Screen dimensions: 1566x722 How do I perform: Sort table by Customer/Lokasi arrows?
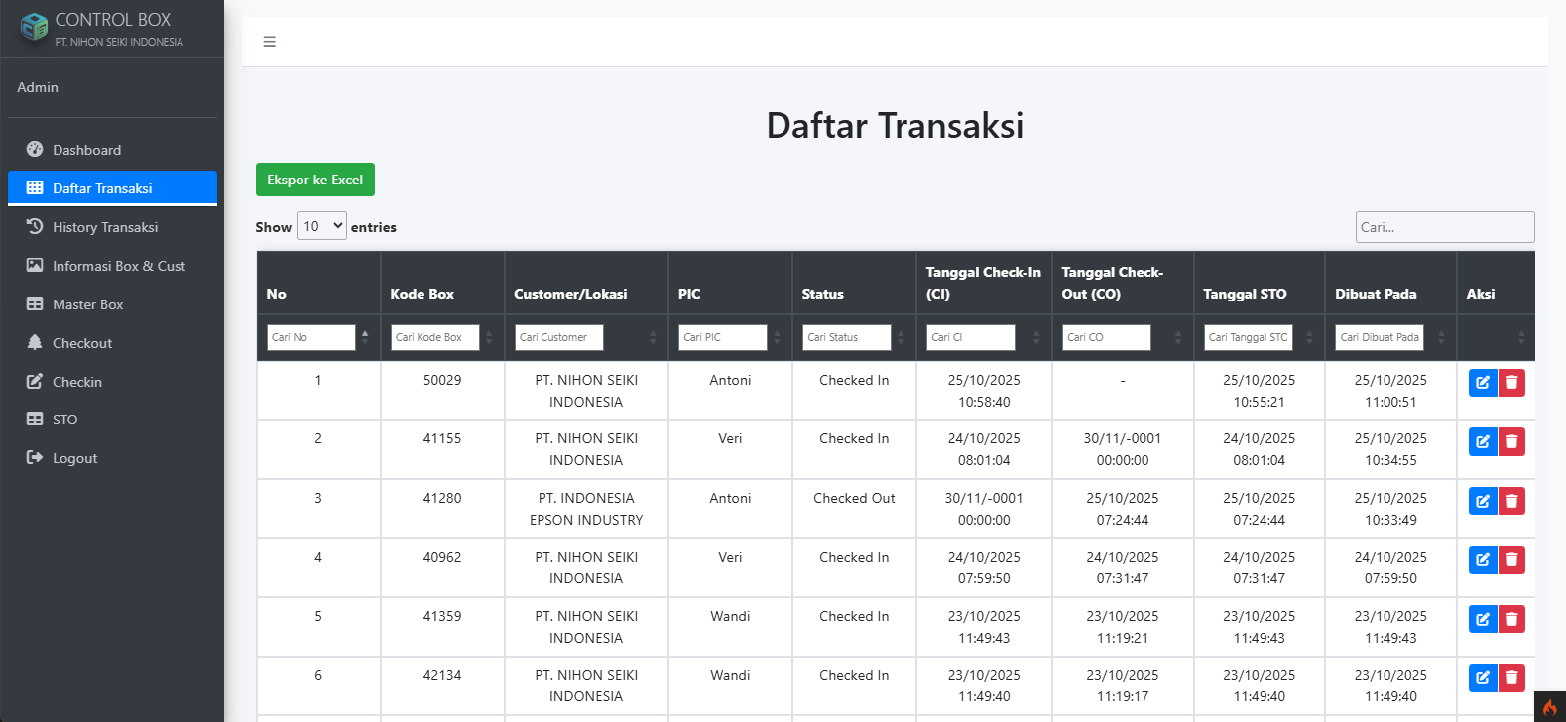[x=653, y=337]
